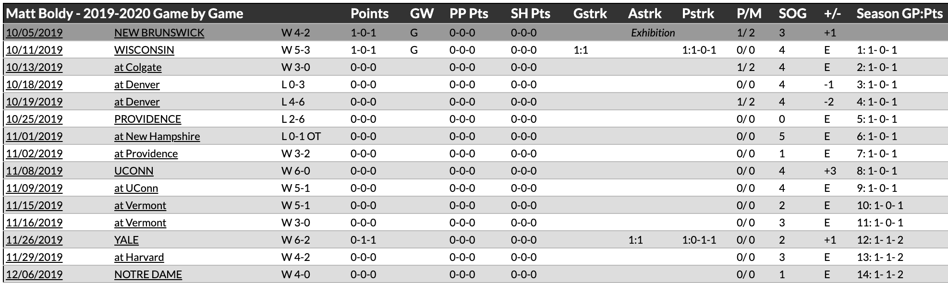The width and height of the screenshot is (948, 283).
Task: Follow the at UConn away link
Action: coord(136,189)
